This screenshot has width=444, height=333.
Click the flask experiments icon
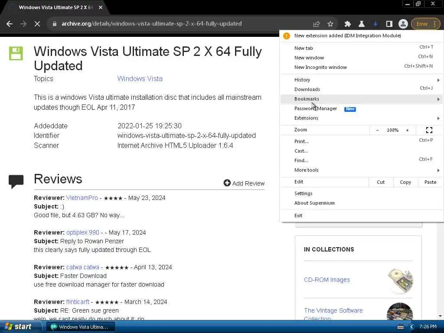[361, 24]
